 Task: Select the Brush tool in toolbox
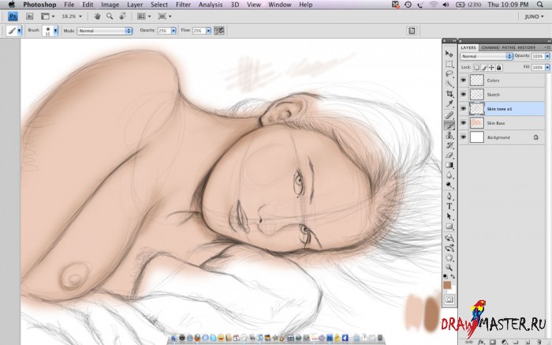(449, 125)
